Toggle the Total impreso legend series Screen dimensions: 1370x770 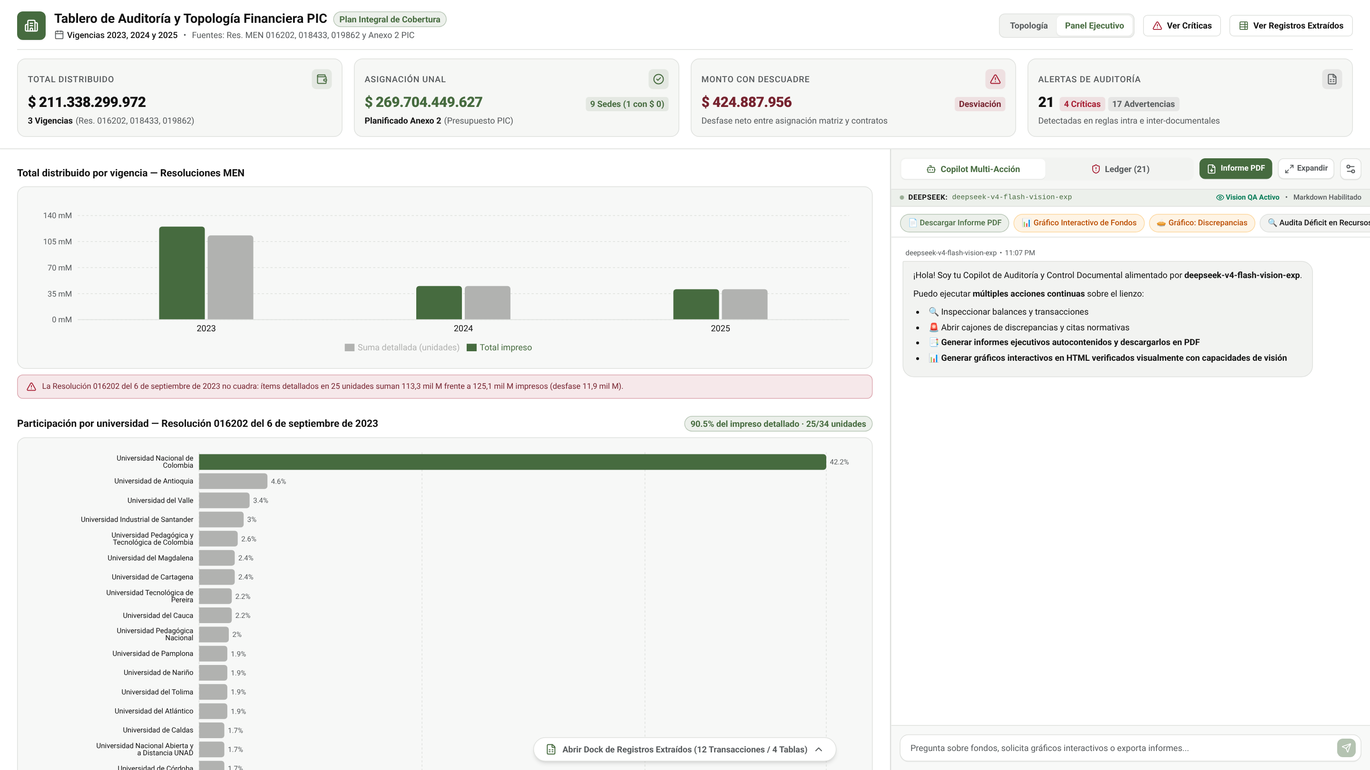pyautogui.click(x=499, y=347)
